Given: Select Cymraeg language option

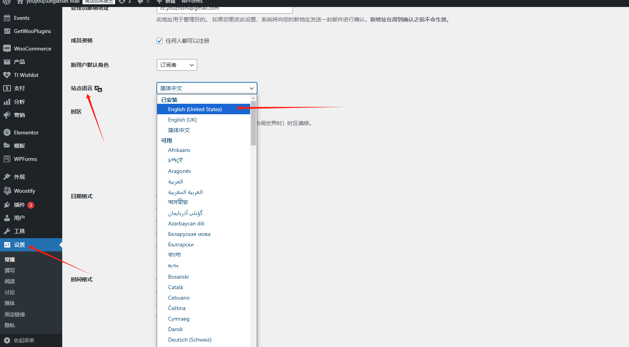Looking at the screenshot, I should (x=203, y=319).
